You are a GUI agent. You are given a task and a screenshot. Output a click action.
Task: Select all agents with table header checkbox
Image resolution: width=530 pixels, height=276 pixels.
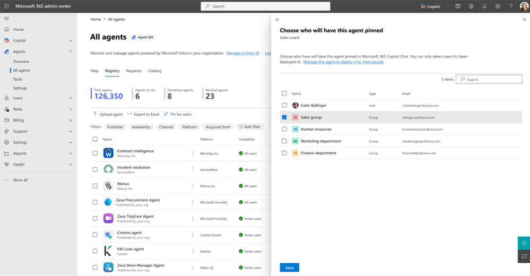click(x=95, y=139)
